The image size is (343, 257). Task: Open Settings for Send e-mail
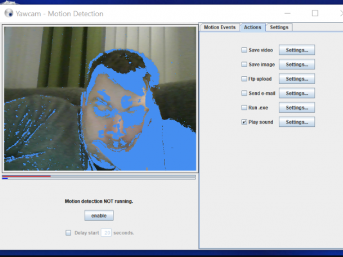coord(297,93)
